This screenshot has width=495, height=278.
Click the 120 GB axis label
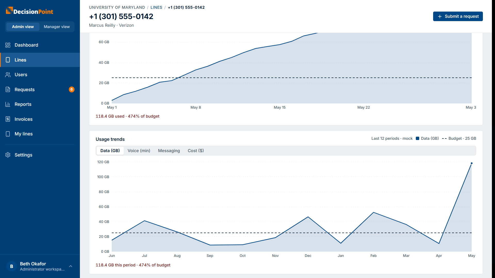point(103,162)
